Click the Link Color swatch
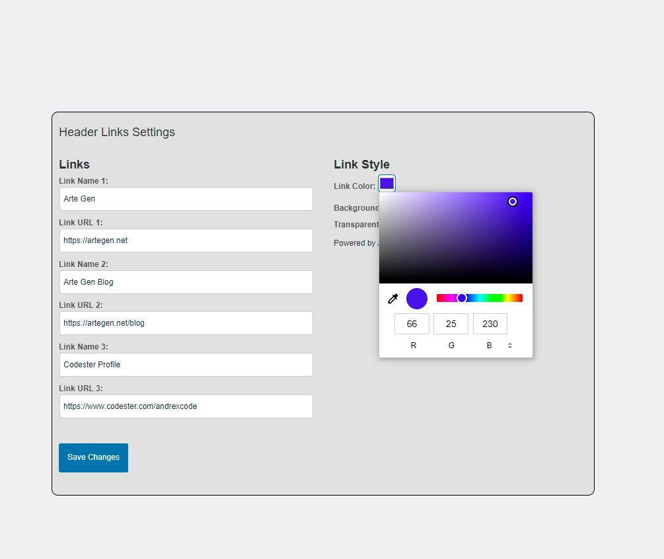Screen dimensions: 664x559 click(x=387, y=184)
